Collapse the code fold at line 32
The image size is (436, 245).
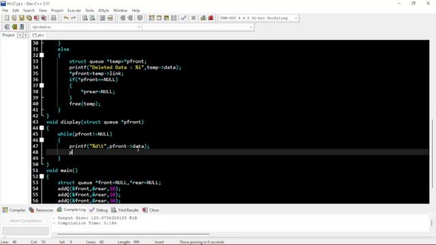coord(42,55)
